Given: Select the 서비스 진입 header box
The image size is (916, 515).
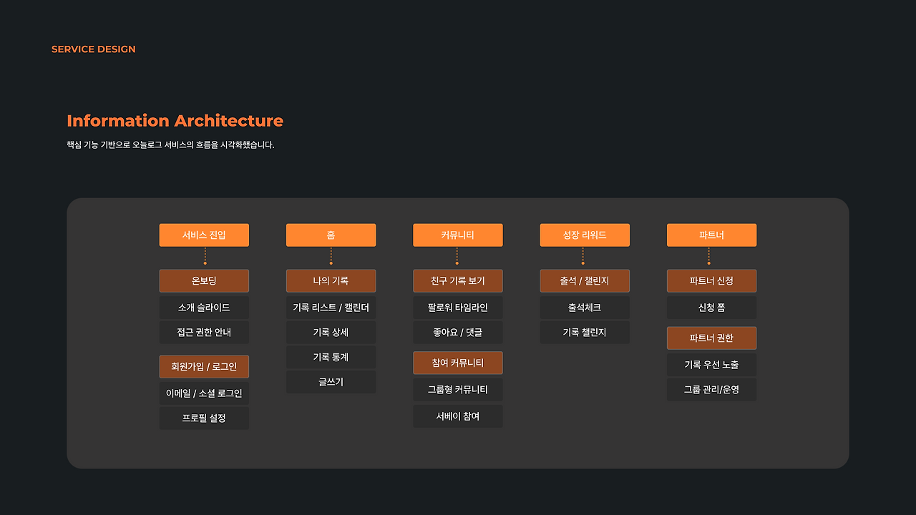Looking at the screenshot, I should coord(204,235).
